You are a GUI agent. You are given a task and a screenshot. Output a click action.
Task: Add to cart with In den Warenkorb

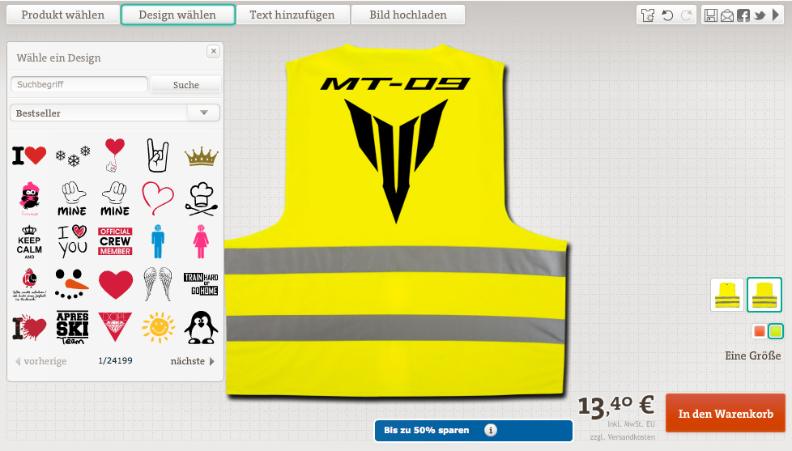point(726,414)
